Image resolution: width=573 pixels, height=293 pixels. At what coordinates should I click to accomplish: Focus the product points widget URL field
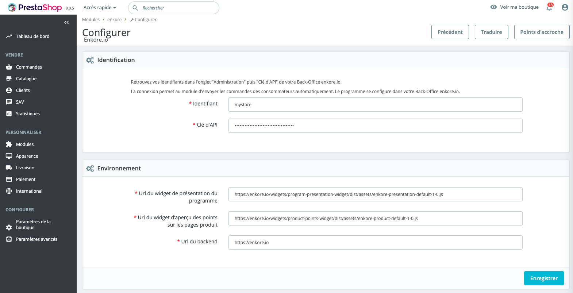[x=375, y=219]
